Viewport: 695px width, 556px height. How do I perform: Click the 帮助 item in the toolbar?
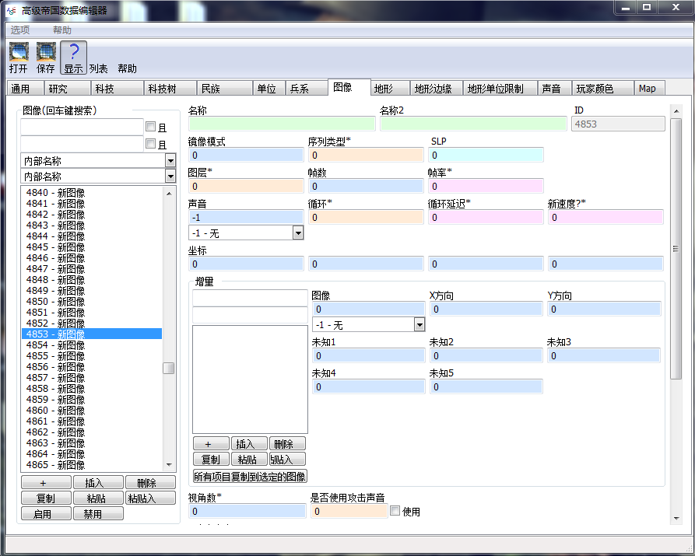point(127,68)
